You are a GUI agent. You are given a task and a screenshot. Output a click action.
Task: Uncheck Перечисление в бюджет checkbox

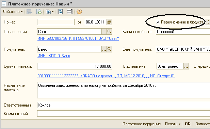click(x=158, y=22)
